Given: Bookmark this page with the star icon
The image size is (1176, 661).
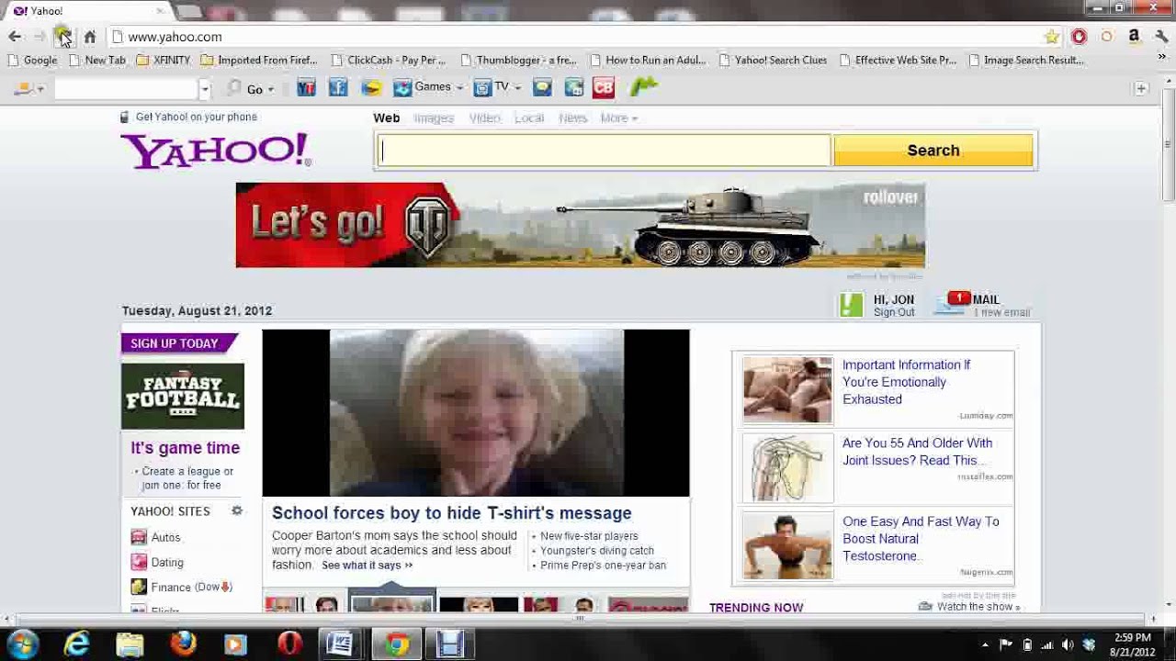Looking at the screenshot, I should point(1051,37).
